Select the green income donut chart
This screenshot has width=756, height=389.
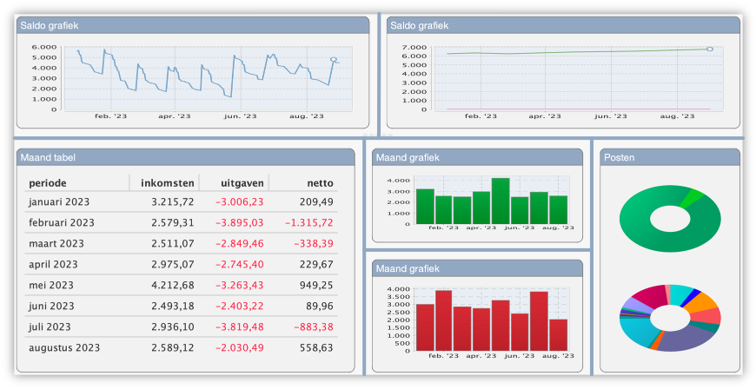point(670,218)
